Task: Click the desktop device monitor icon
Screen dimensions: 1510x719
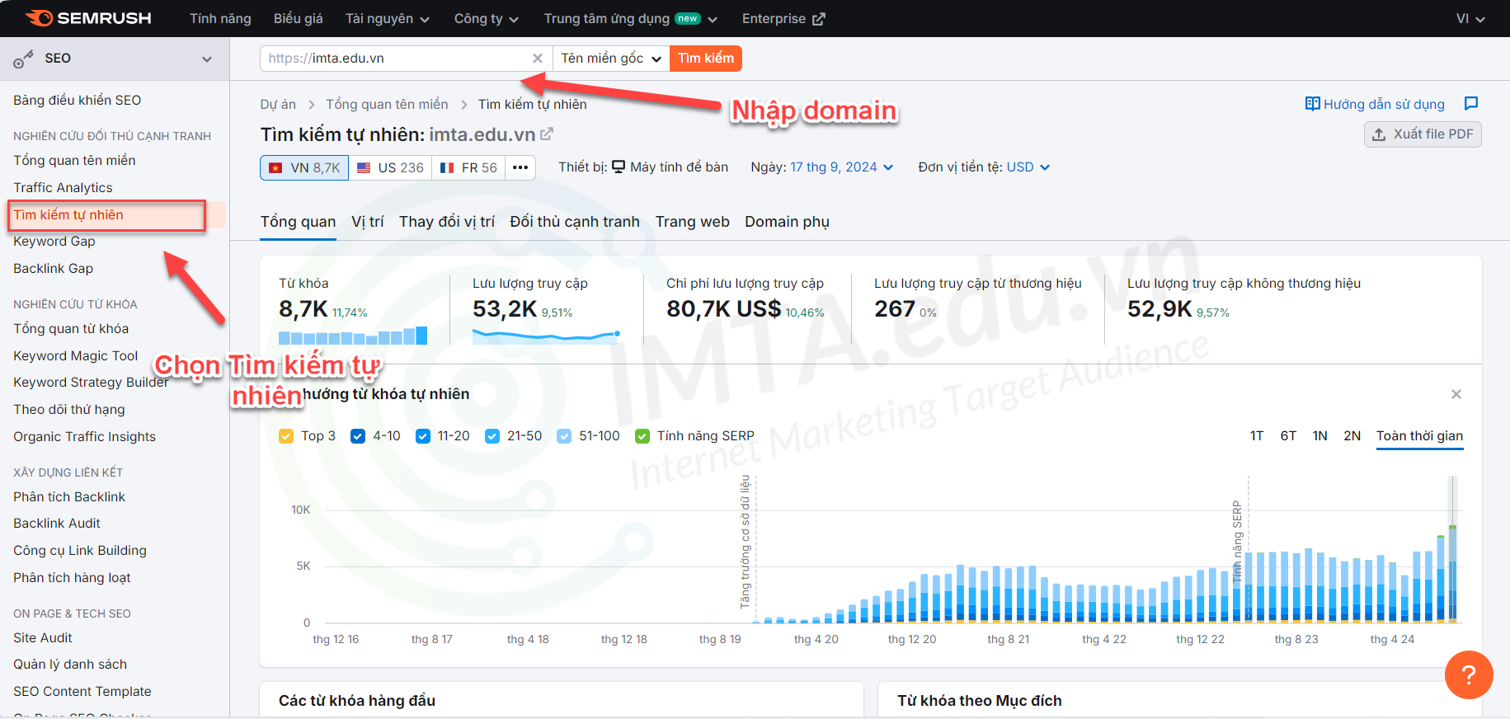Action: click(619, 167)
